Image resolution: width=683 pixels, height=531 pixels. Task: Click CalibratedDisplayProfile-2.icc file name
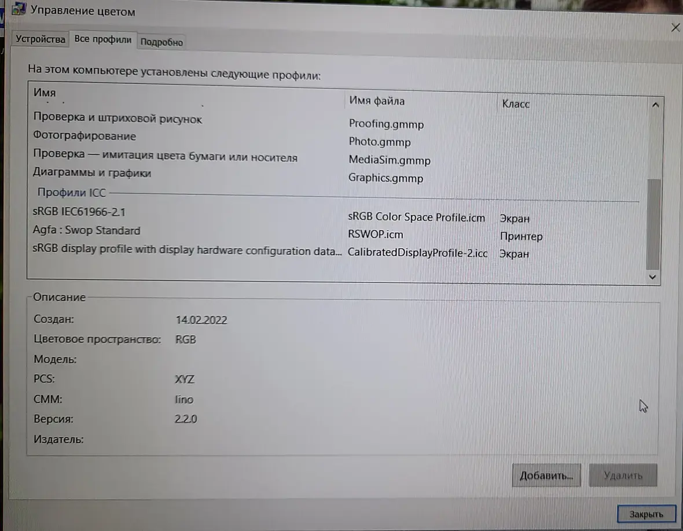point(417,253)
